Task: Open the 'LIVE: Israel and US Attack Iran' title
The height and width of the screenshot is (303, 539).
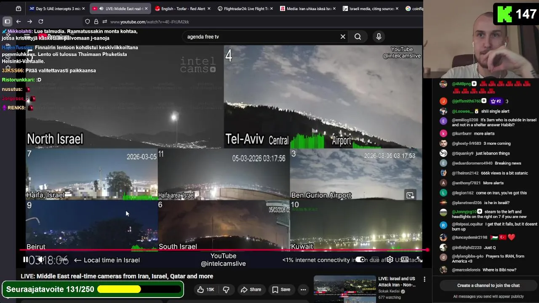Action: [x=397, y=282]
